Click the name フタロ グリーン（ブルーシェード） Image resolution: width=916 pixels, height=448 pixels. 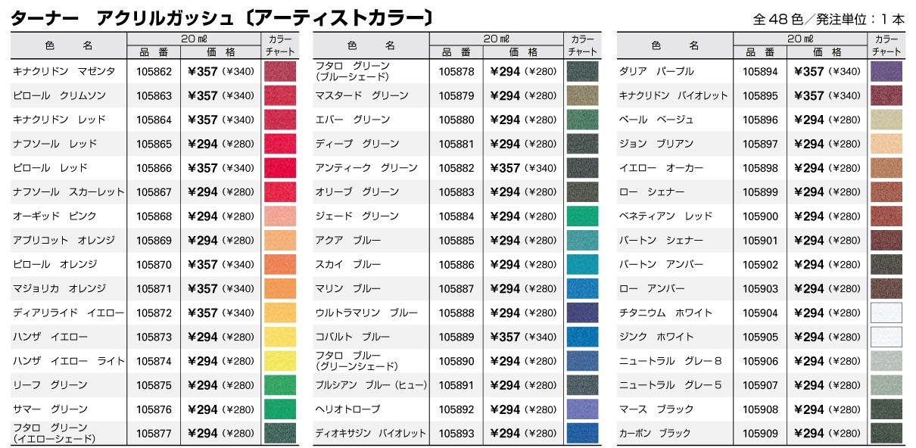tap(353, 71)
